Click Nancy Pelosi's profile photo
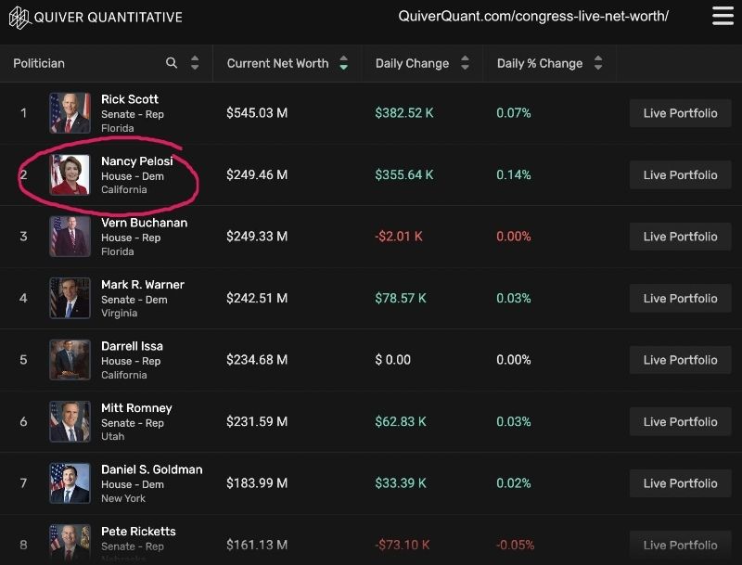This screenshot has width=742, height=565. click(x=70, y=174)
